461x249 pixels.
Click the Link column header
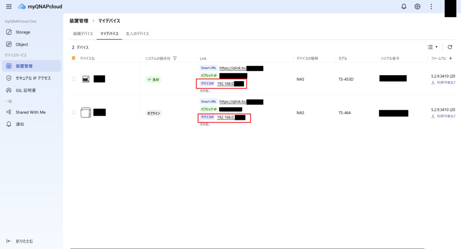point(203,59)
